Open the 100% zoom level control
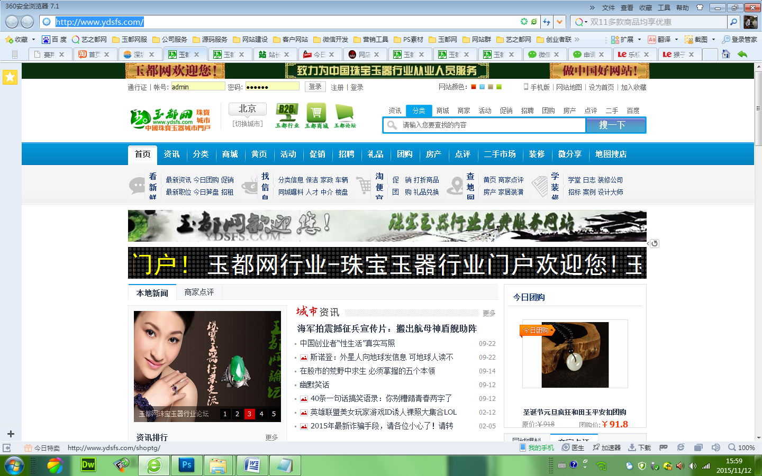Screen dimensions: 762x476 tap(742, 447)
